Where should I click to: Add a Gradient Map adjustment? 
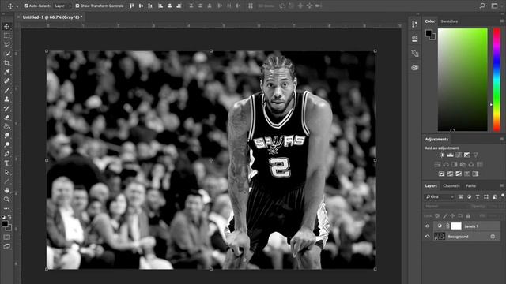475,174
